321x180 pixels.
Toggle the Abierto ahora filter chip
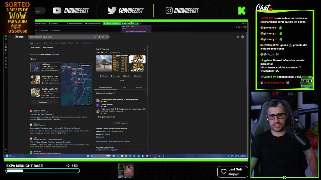35,47
